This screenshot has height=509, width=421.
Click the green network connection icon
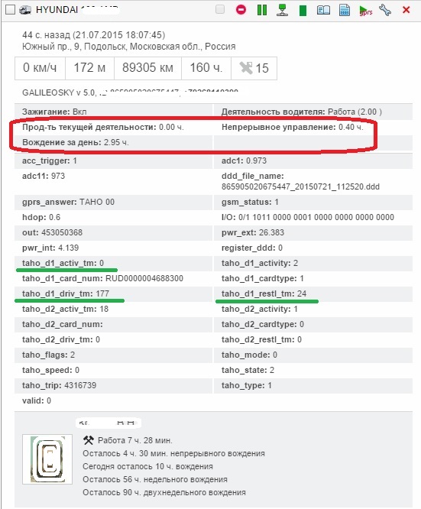tap(282, 10)
